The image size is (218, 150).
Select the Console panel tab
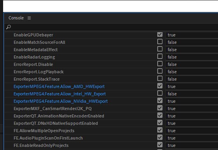(x=16, y=18)
